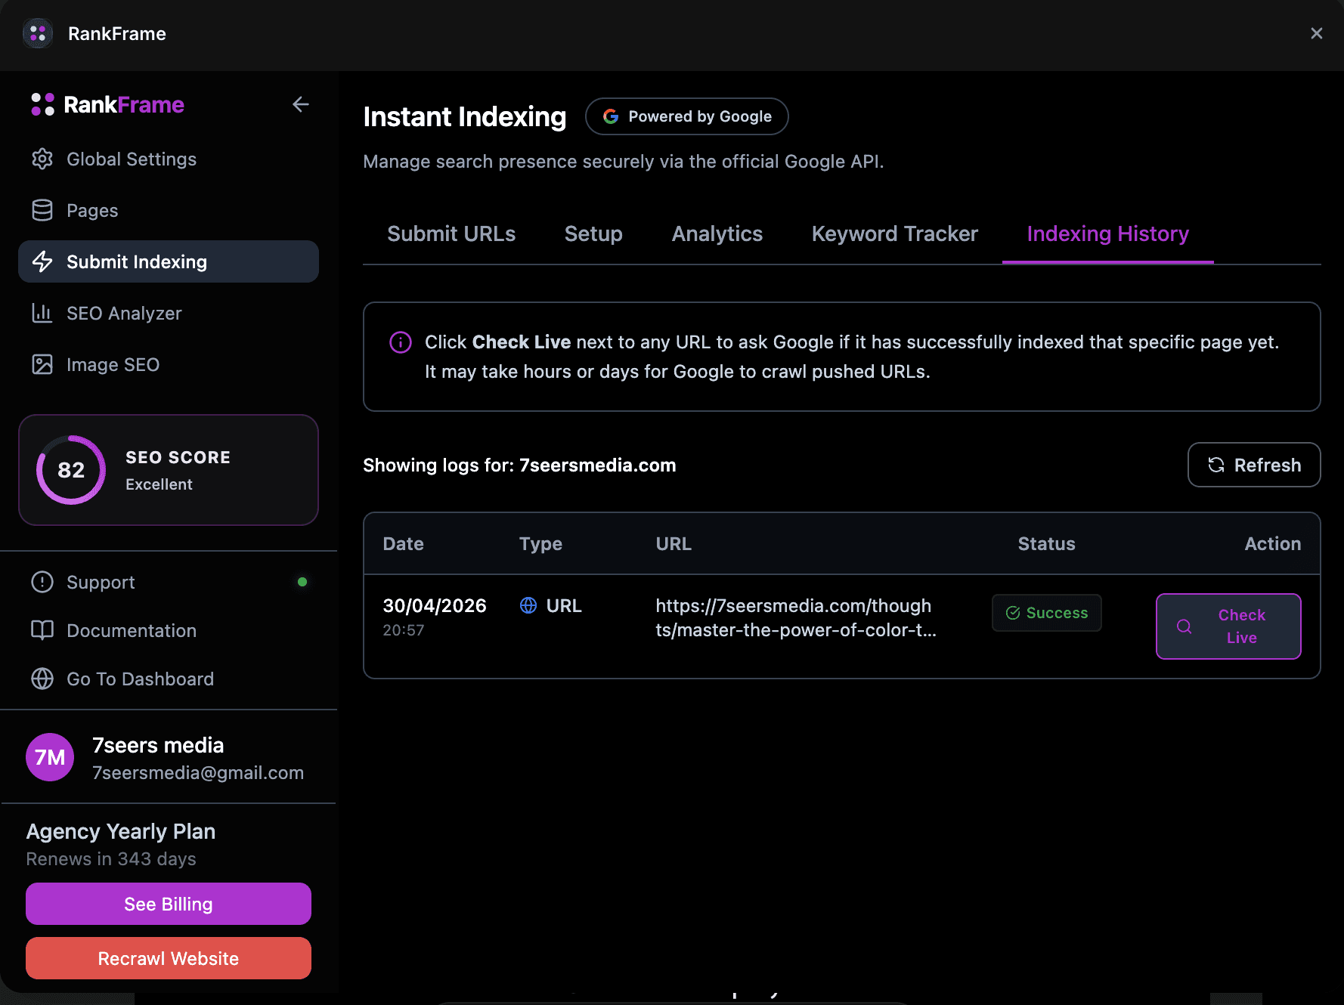Click the date 30/04/2026
The width and height of the screenshot is (1344, 1005).
pos(435,605)
